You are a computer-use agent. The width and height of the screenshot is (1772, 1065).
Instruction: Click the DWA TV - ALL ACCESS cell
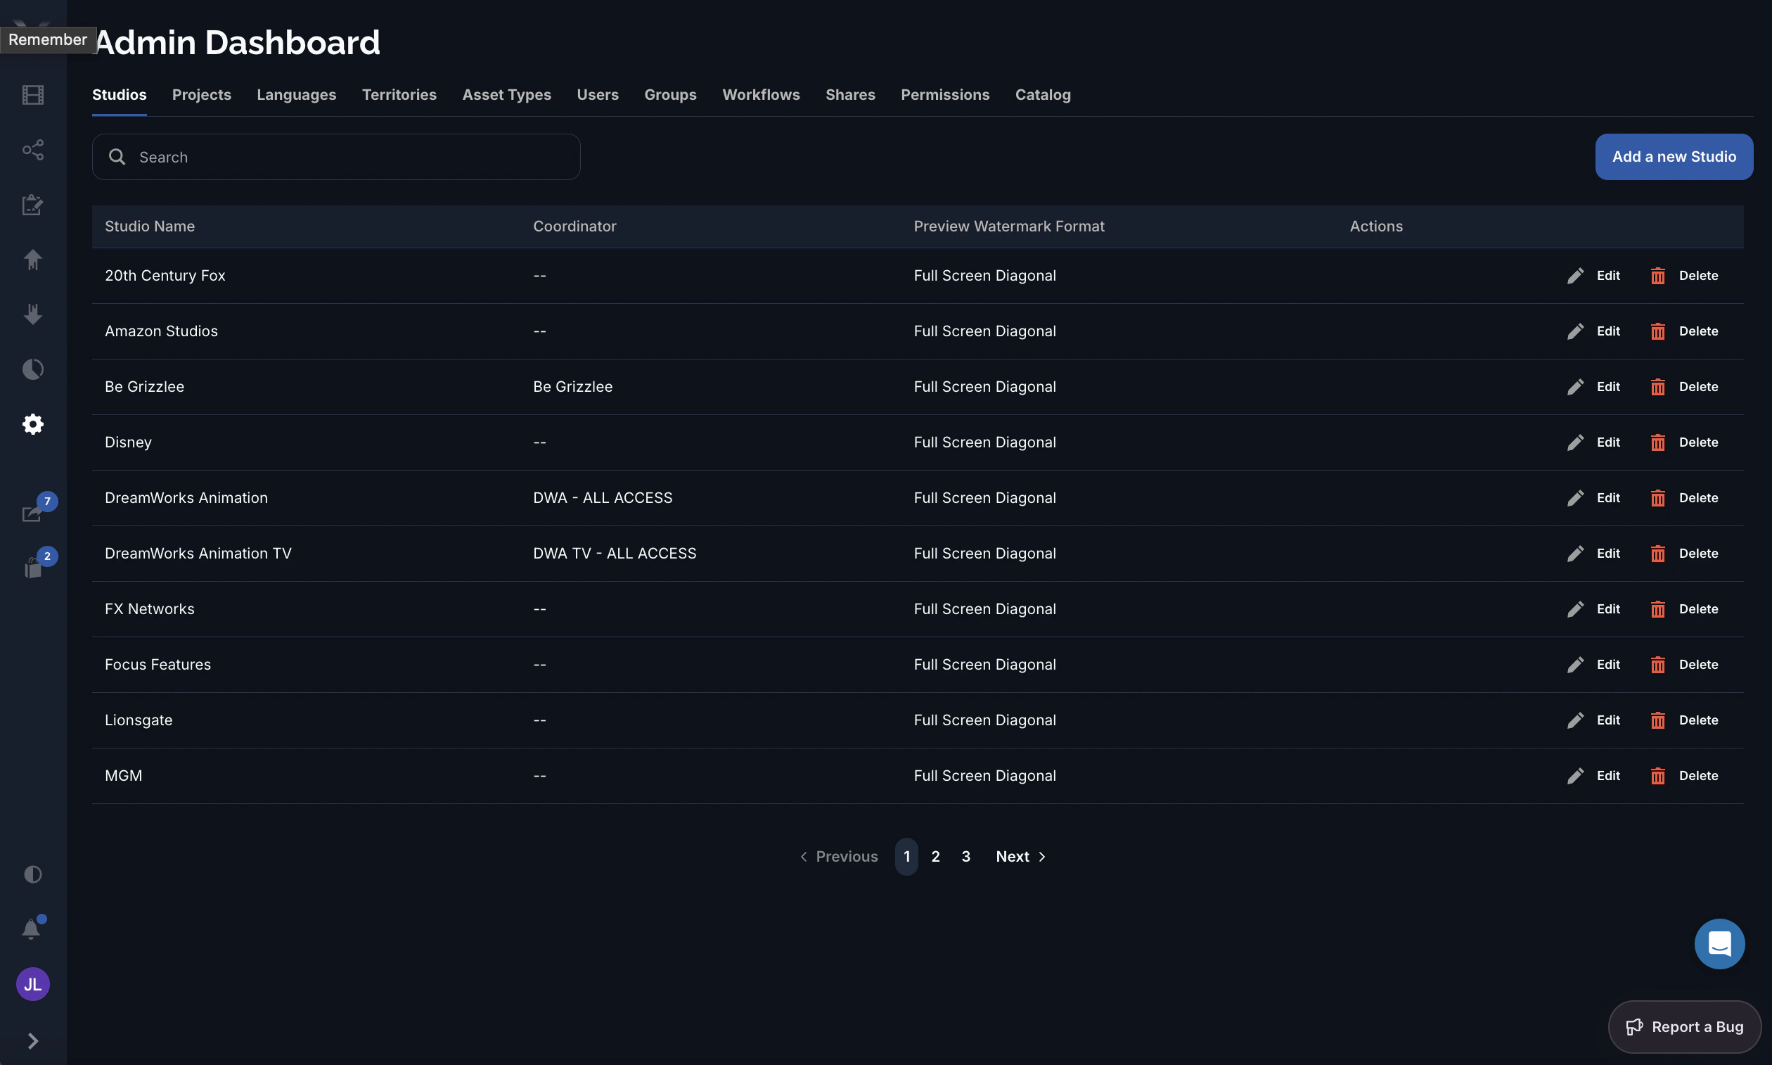click(x=614, y=554)
